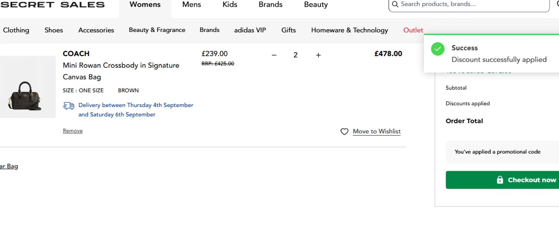Image resolution: width=559 pixels, height=228 pixels.
Task: Click the delivery truck icon
Action: click(69, 106)
